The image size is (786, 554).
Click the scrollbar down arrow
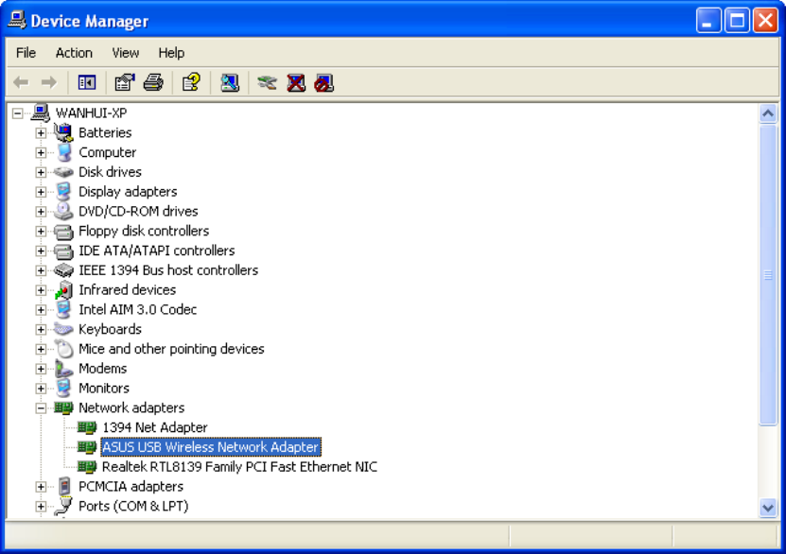tap(767, 508)
